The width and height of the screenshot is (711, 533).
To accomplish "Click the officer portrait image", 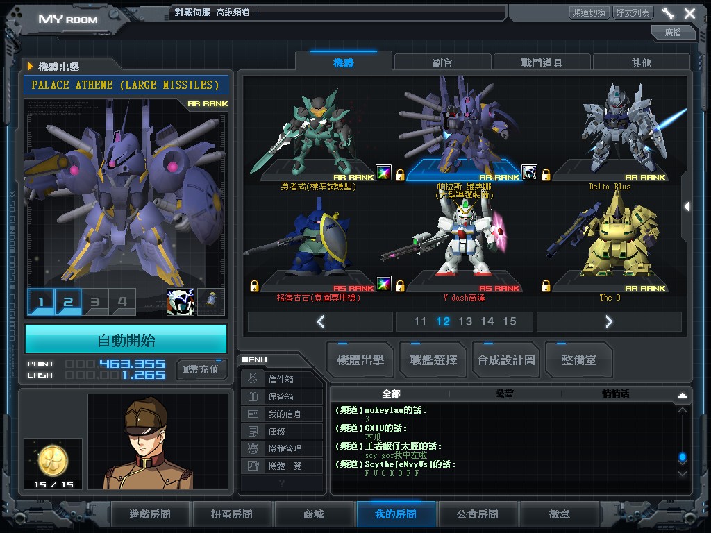I will (158, 441).
